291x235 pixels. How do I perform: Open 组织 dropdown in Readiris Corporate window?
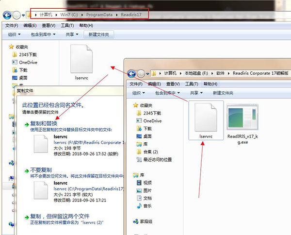point(138,93)
